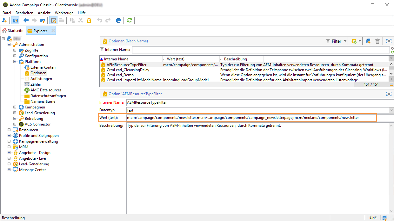394x221 pixels.
Task: Select Auflistungen in tree
Action: tap(41, 79)
